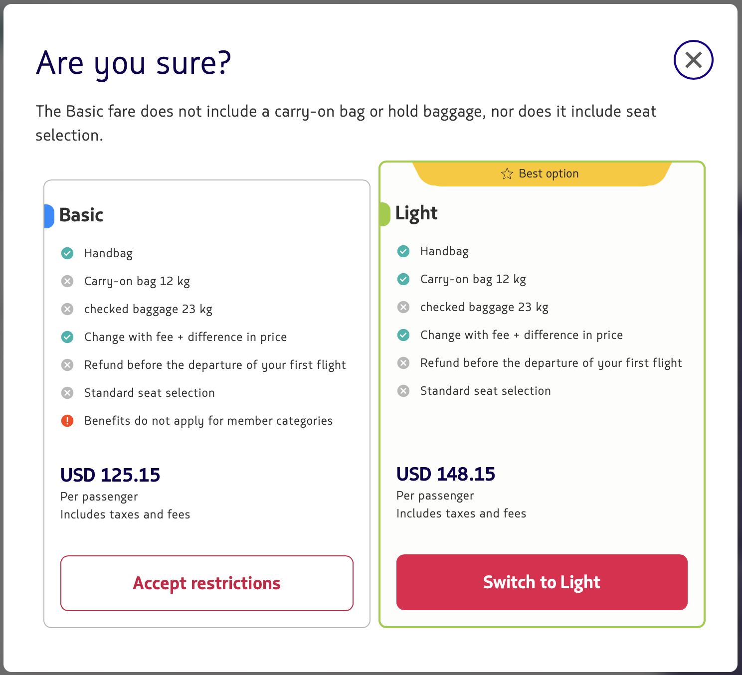Click the Accept restrictions button
Screen dimensions: 742x675
point(207,583)
